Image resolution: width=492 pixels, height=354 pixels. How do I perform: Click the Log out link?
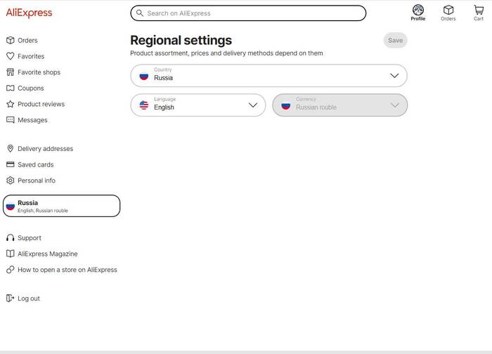tap(28, 299)
